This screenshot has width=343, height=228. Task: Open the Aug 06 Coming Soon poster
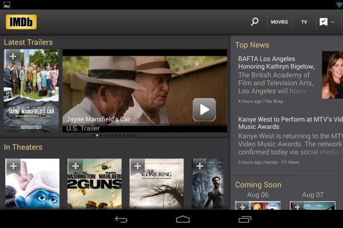click(257, 206)
